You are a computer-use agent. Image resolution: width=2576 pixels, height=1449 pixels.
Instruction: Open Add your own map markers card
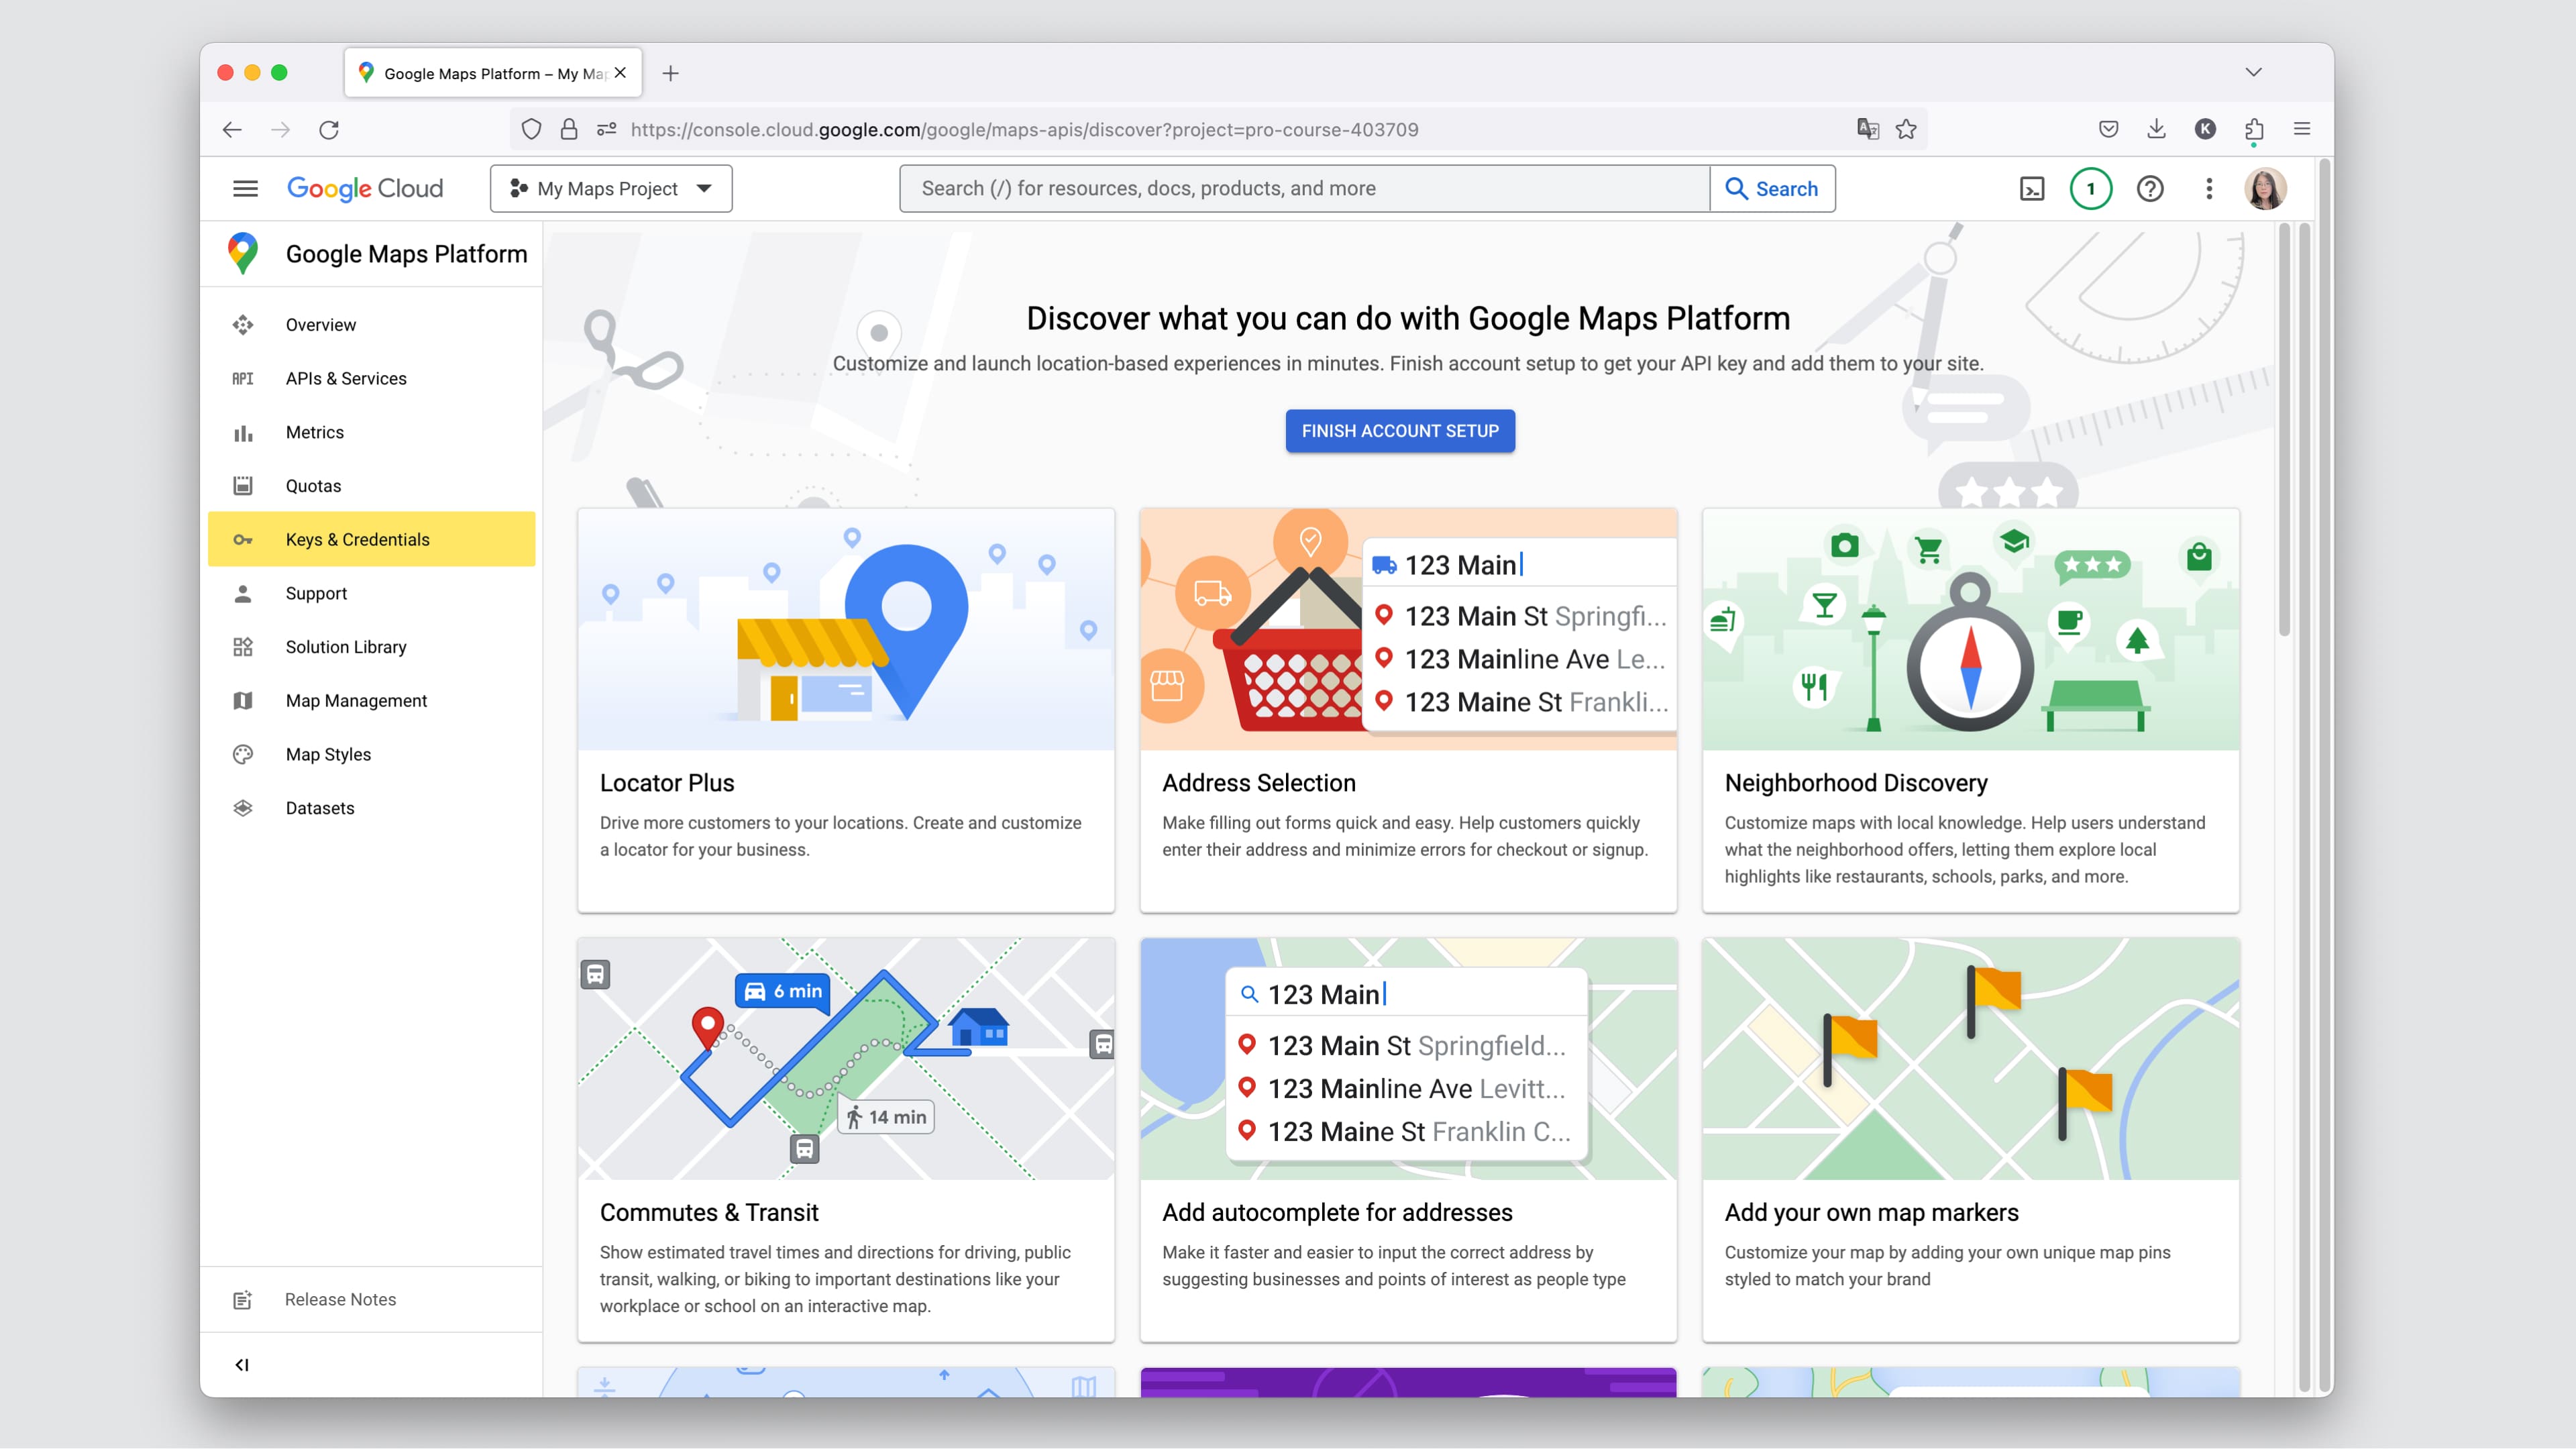pyautogui.click(x=1971, y=1140)
